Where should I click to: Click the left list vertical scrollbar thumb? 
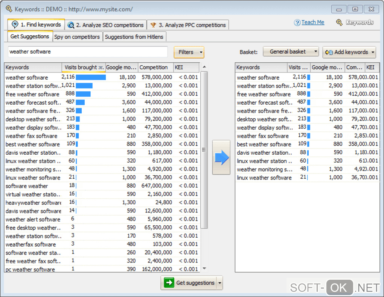tap(204, 150)
